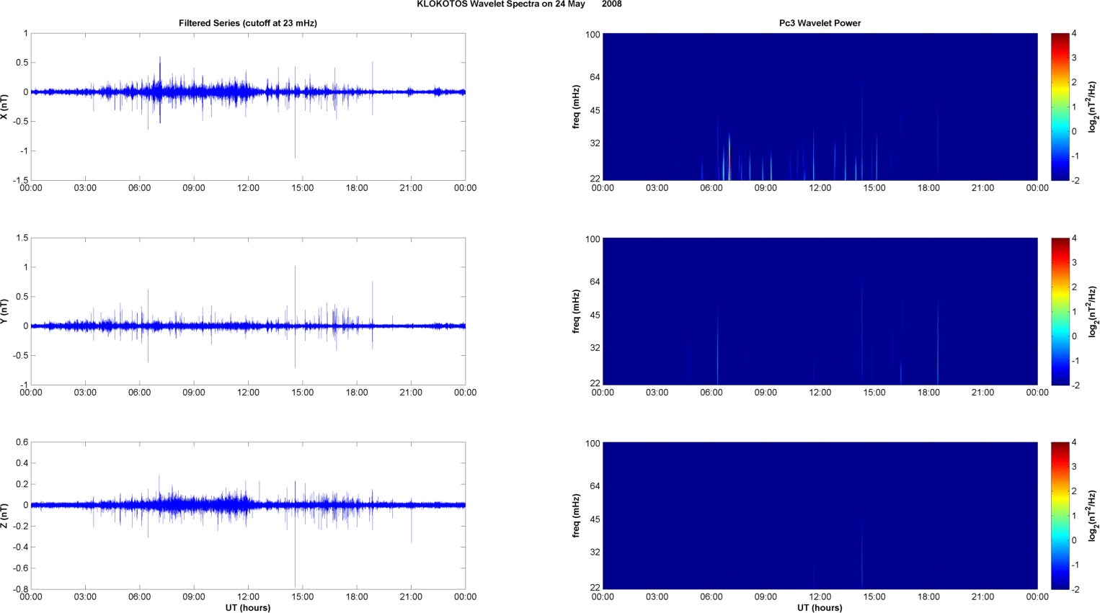
Task: Click the Z (nT) y-axis label
Action: [x=6, y=516]
